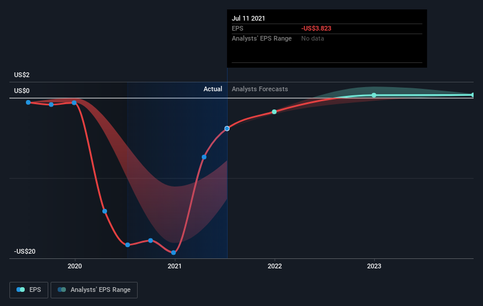
Task: Click the 2021 x-axis label
Action: 175,266
